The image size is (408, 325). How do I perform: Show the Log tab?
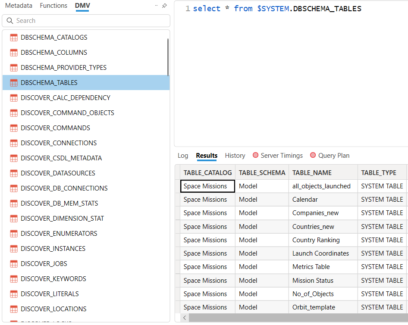pos(183,156)
